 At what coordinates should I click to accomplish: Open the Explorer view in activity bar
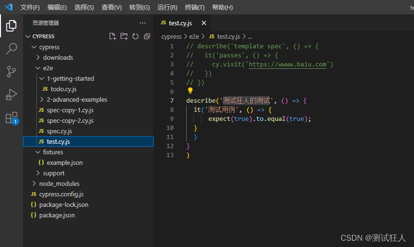coord(11,26)
